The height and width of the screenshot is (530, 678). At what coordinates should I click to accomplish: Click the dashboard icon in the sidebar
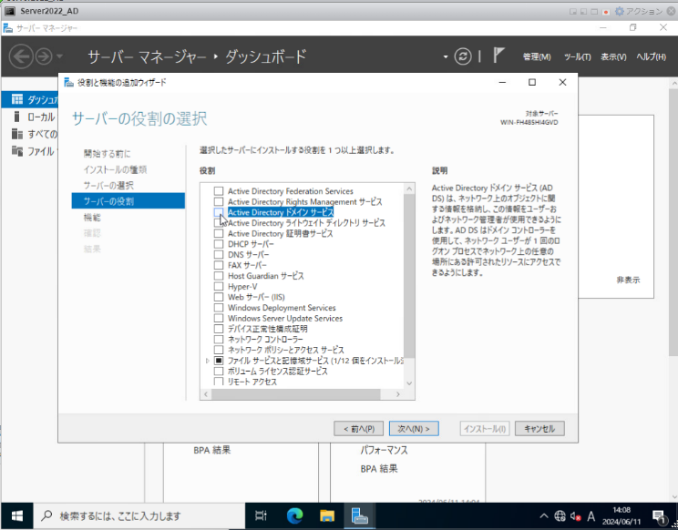tap(17, 99)
